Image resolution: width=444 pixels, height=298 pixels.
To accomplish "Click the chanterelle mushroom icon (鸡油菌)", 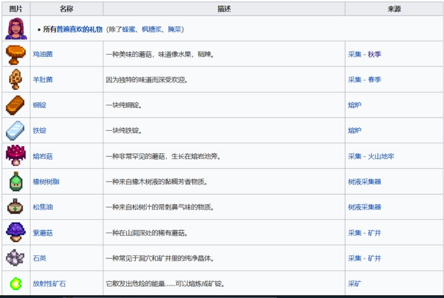I will point(16,54).
